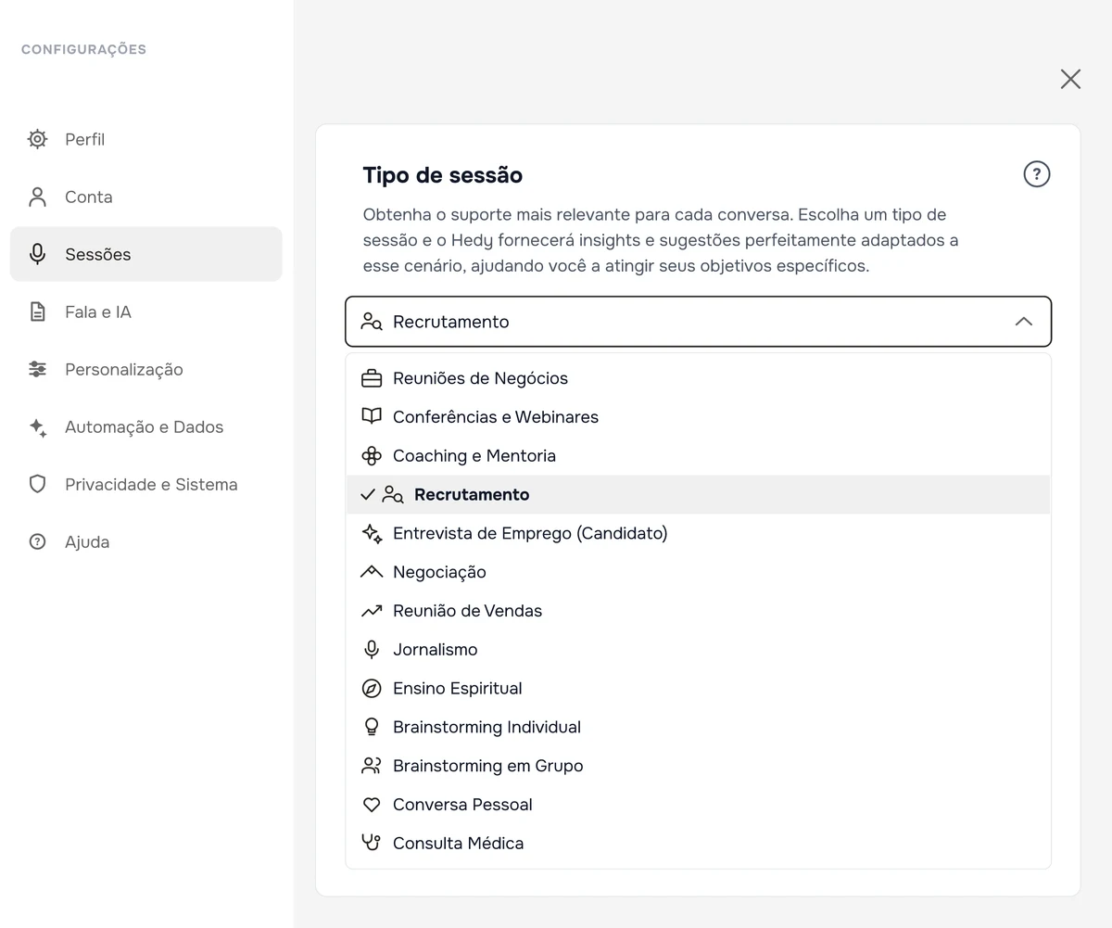1112x928 pixels.
Task: Click the open book icon for Conferências e Webinares
Action: coord(372,416)
